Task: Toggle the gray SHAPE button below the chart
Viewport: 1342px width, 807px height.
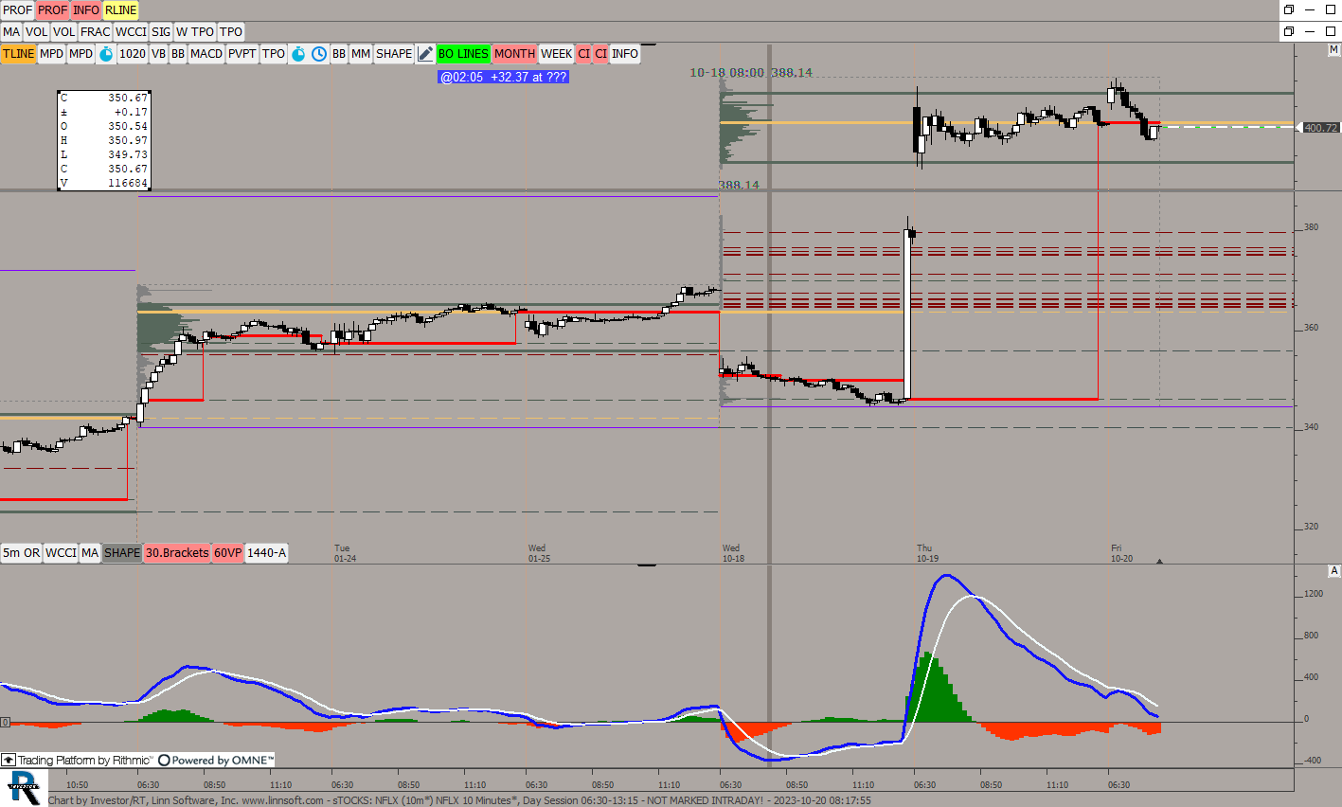Action: point(122,553)
